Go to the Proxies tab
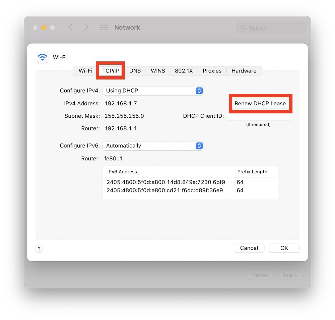The height and width of the screenshot is (320, 335). pos(212,71)
